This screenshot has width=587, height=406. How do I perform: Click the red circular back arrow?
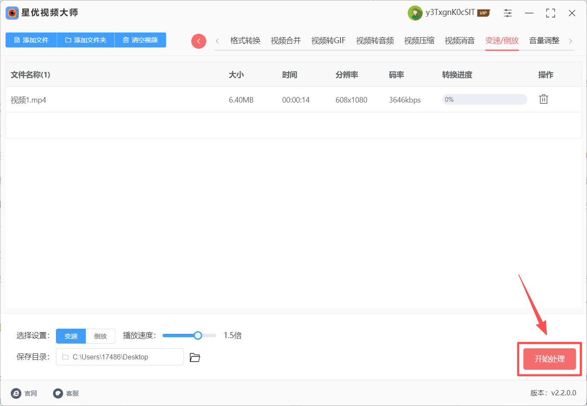(x=199, y=41)
